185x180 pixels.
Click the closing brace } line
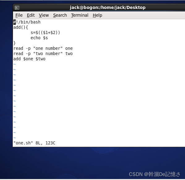pyautogui.click(x=15, y=43)
